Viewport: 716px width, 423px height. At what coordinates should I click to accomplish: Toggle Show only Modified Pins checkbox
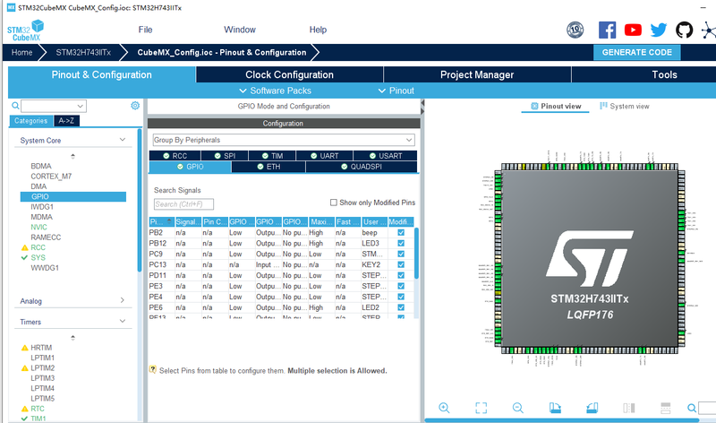334,203
